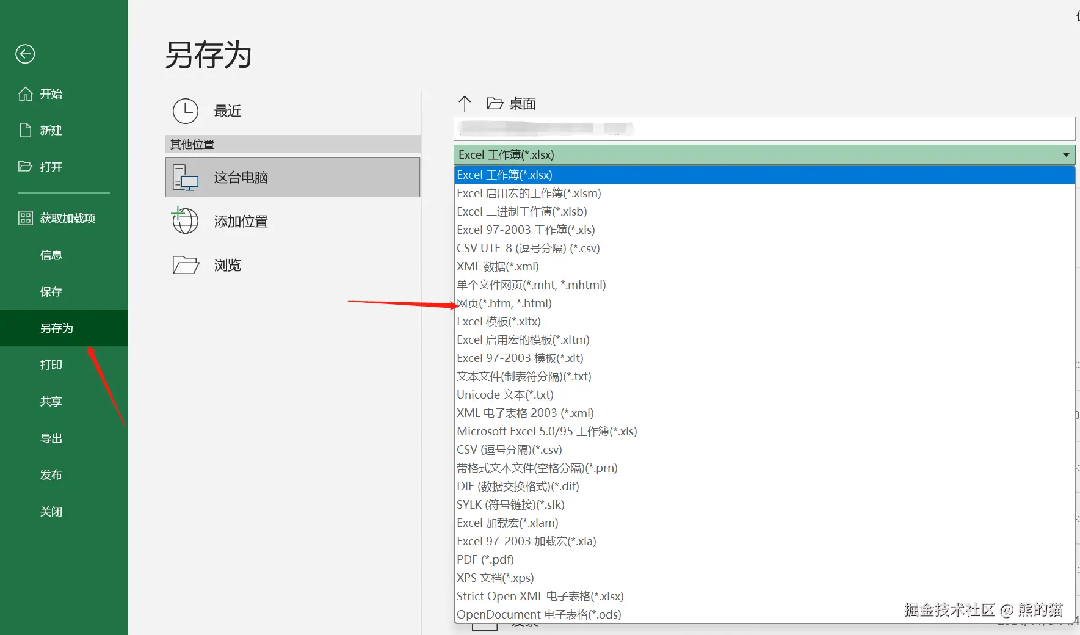Select Excel 工作簿(*.xlsx) from the list
Image resolution: width=1080 pixels, height=635 pixels.
[x=764, y=175]
